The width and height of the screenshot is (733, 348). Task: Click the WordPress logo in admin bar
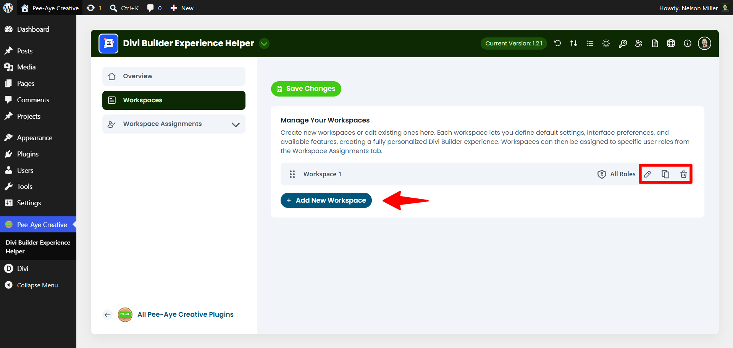(8, 8)
